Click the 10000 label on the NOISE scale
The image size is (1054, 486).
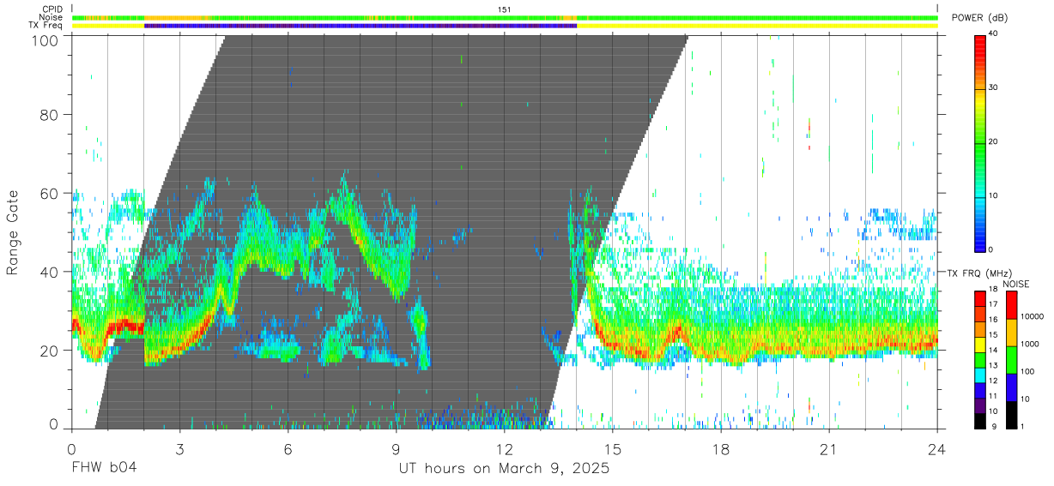[1033, 318]
